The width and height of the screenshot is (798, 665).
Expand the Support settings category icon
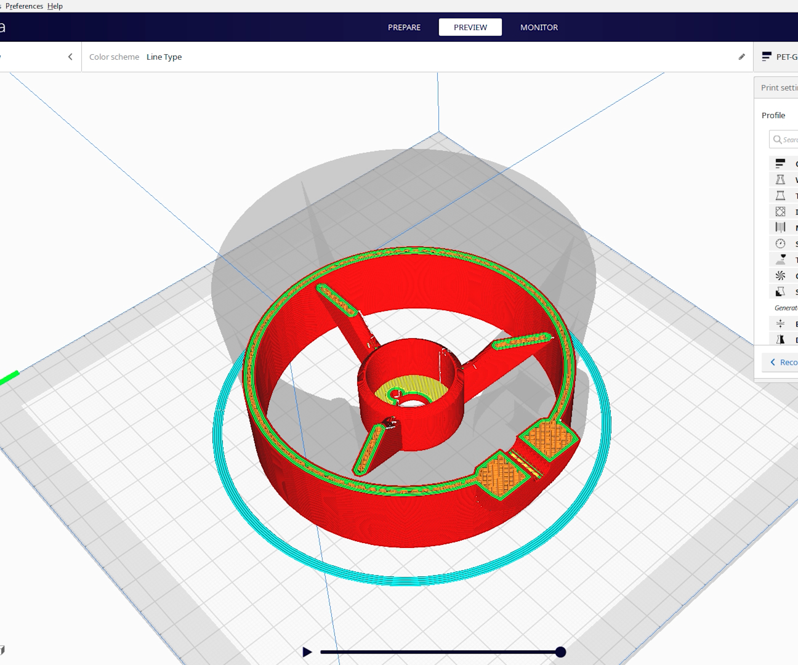780,291
